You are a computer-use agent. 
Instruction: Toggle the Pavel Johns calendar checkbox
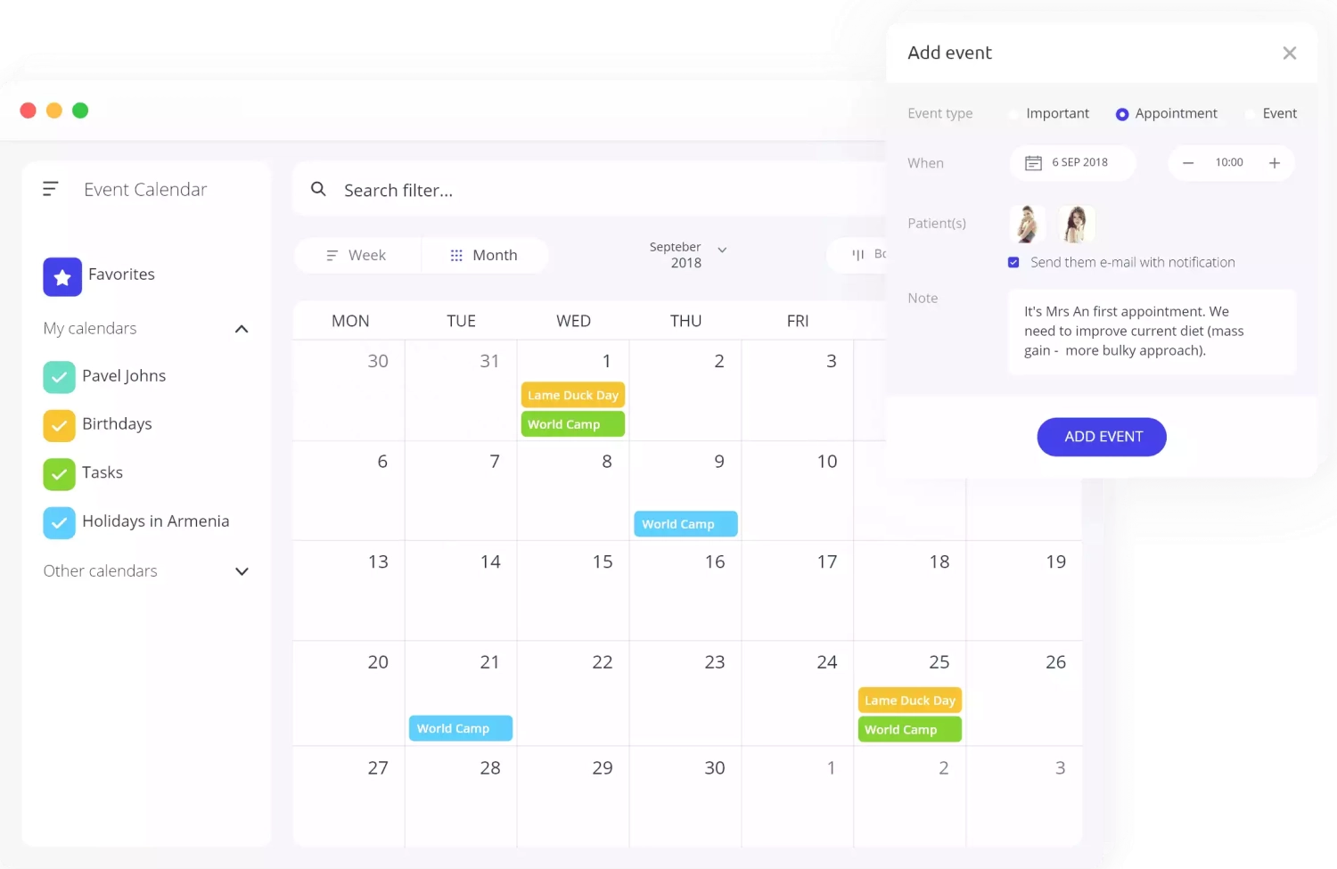coord(59,377)
